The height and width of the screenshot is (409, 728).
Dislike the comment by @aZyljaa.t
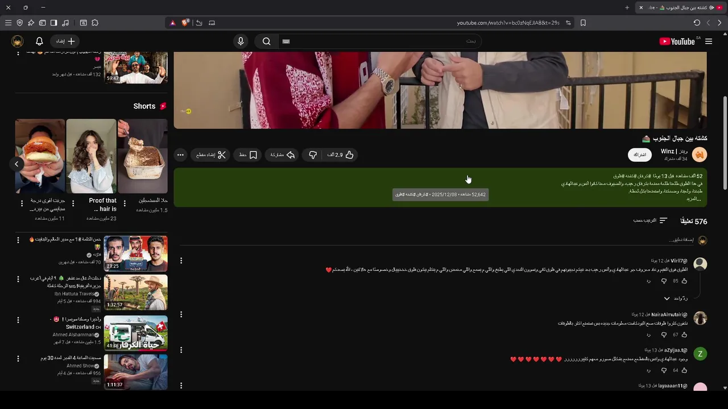(x=663, y=370)
